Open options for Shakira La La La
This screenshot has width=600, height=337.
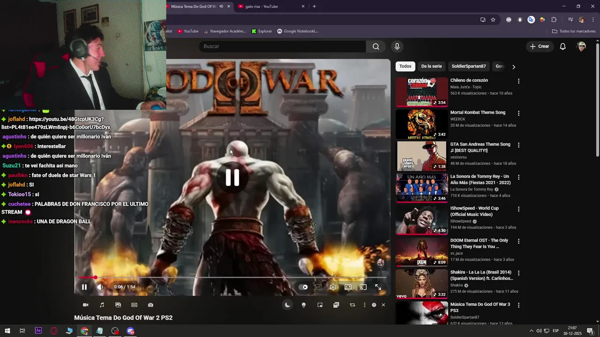[x=518, y=273]
